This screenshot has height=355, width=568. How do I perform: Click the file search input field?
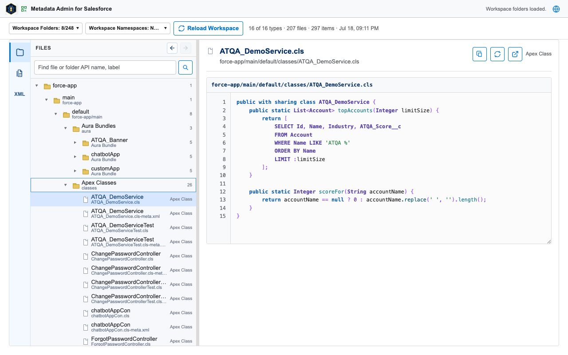point(105,67)
